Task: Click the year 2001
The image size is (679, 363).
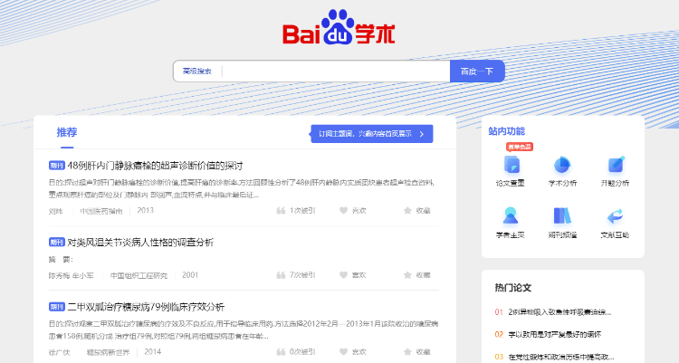Action: click(x=190, y=275)
